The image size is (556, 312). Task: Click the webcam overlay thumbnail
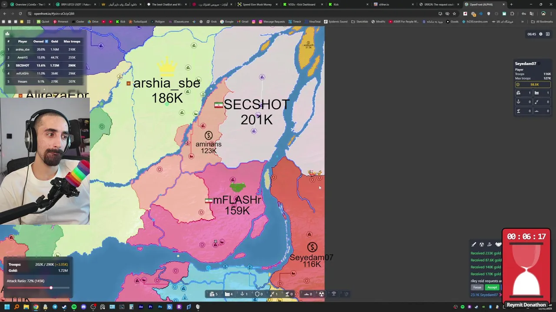[x=45, y=161]
